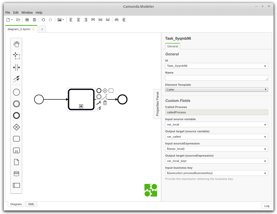277x214 pixels.
Task: Add a new tab with plus button
Action: [x=42, y=29]
